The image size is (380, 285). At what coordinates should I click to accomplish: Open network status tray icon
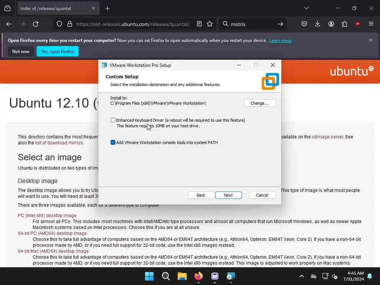(x=325, y=276)
